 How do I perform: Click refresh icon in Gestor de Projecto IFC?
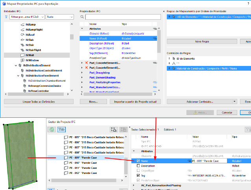[x=52, y=130]
